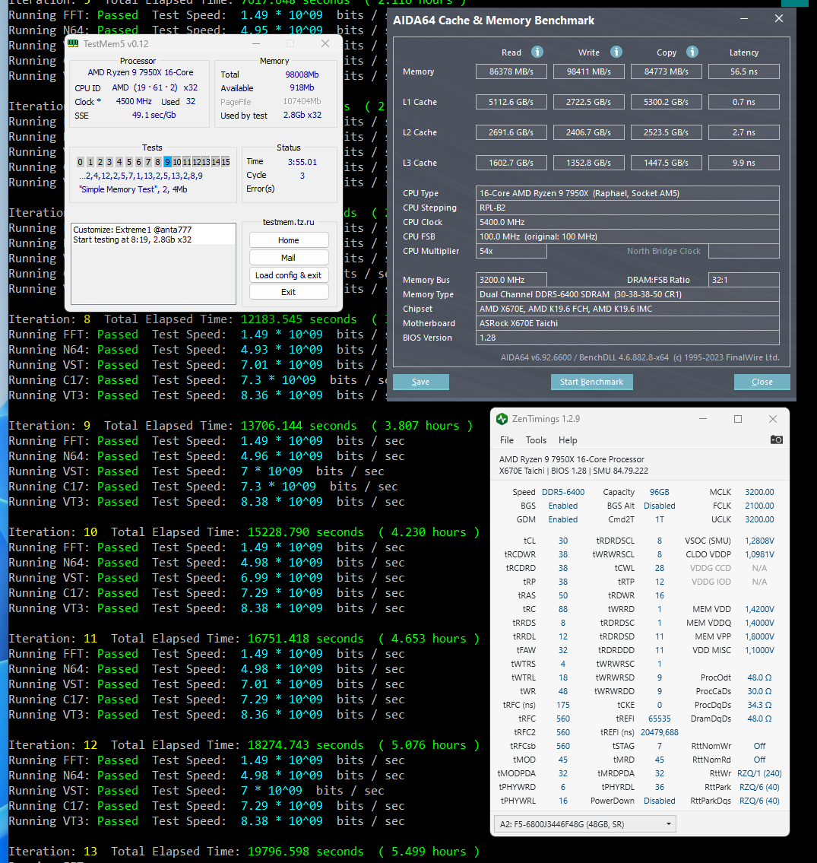Maximize the ZenTimings window
Image resolution: width=817 pixels, height=863 pixels.
[x=738, y=419]
